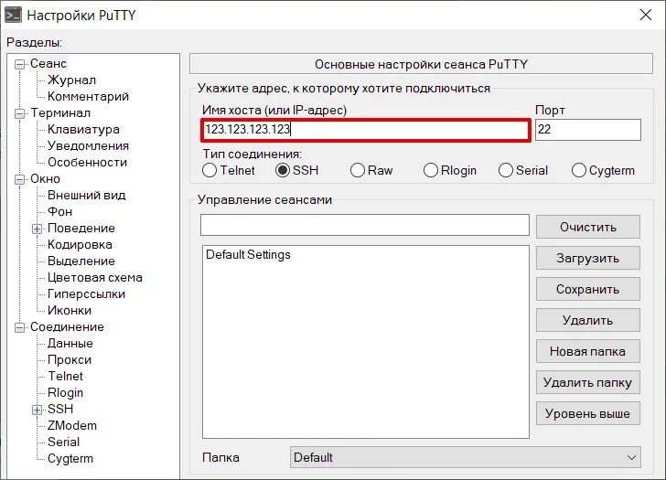Collapse the Терминал tree node

pyautogui.click(x=19, y=113)
